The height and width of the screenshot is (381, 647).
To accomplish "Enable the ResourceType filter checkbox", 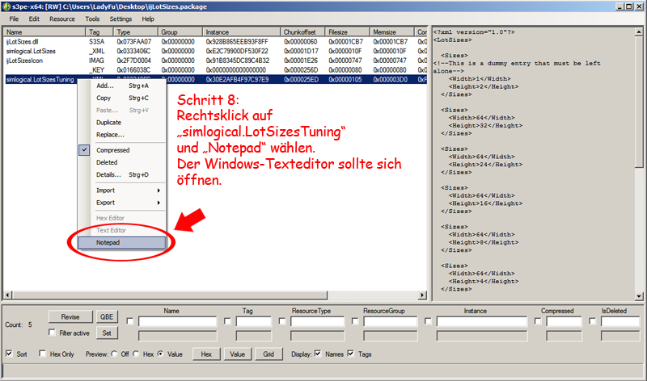I will point(282,321).
